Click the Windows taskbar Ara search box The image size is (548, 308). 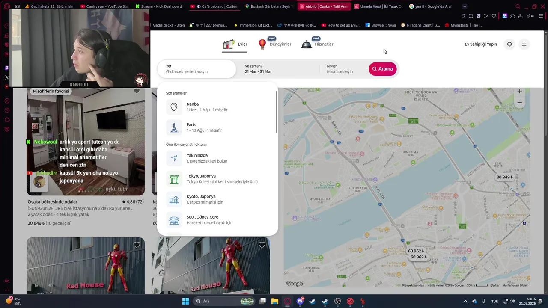tap(224, 301)
